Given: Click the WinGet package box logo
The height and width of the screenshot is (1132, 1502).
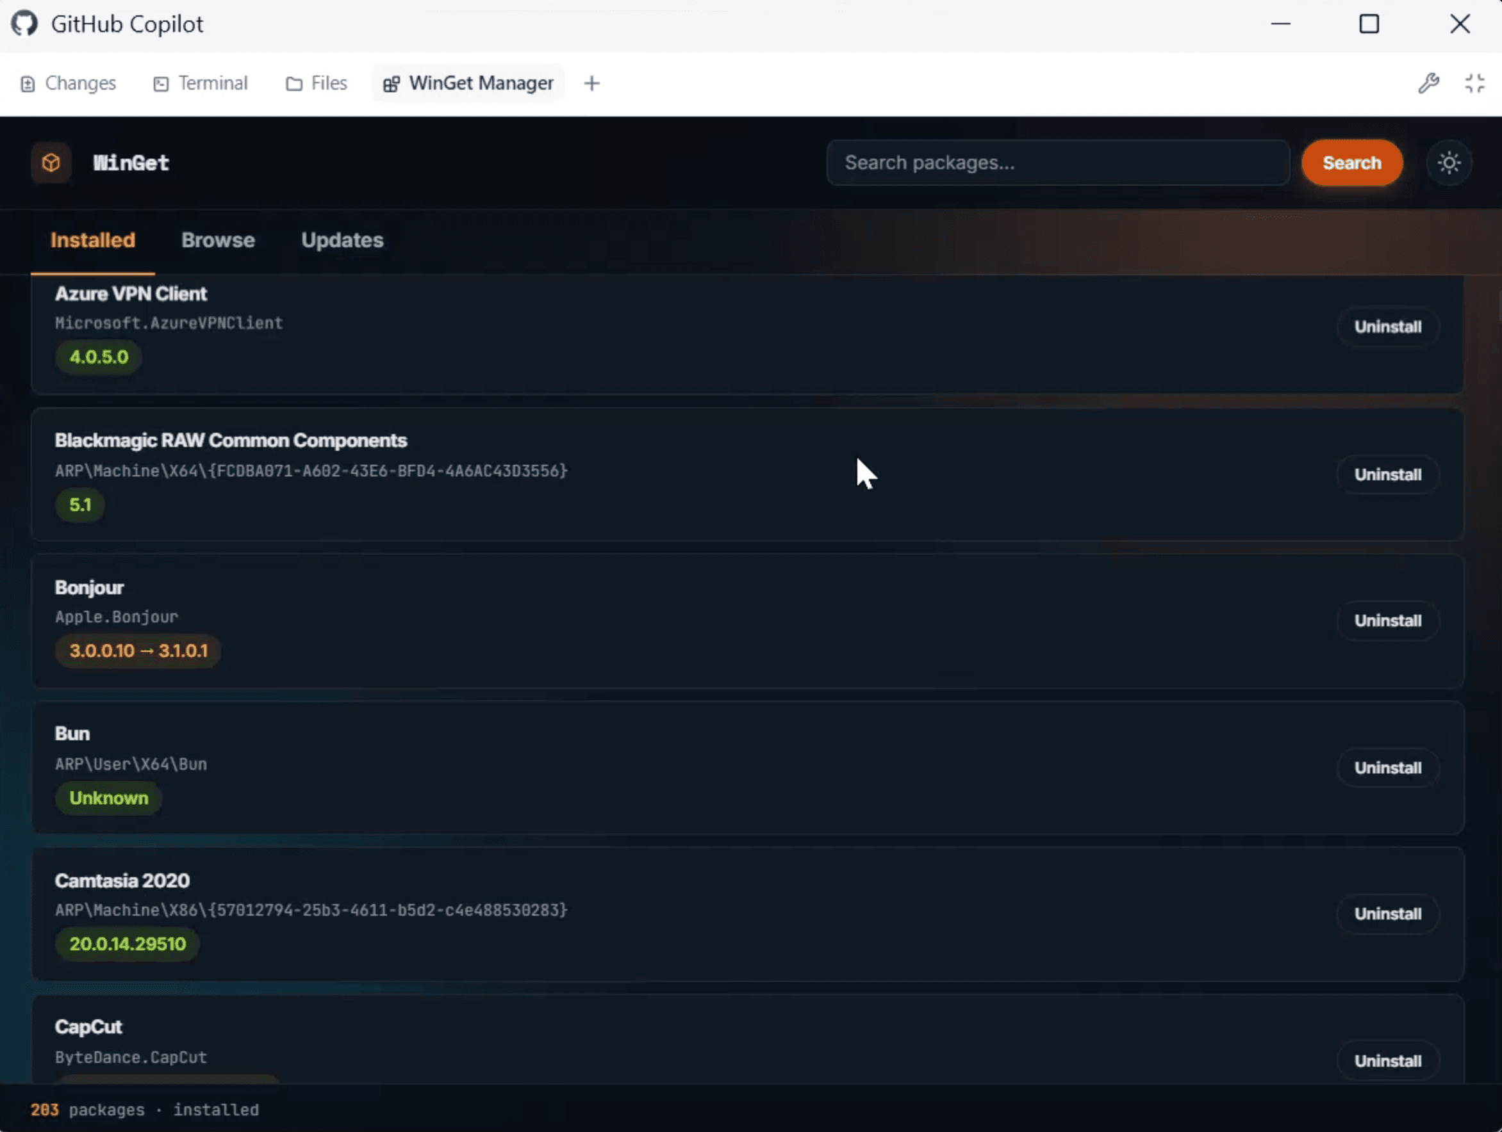Looking at the screenshot, I should 51,163.
